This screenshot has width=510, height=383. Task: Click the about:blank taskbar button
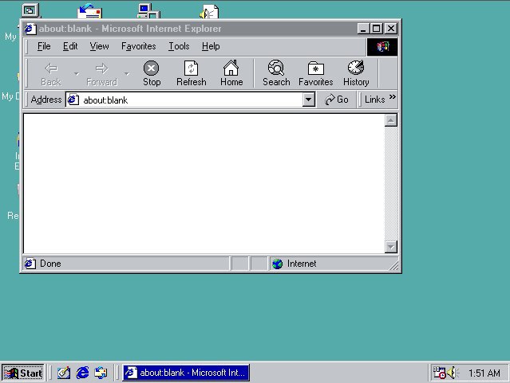point(186,373)
